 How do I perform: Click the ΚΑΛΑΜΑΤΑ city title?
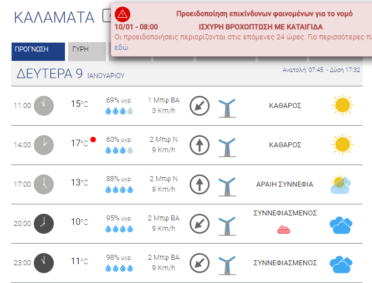coord(54,18)
